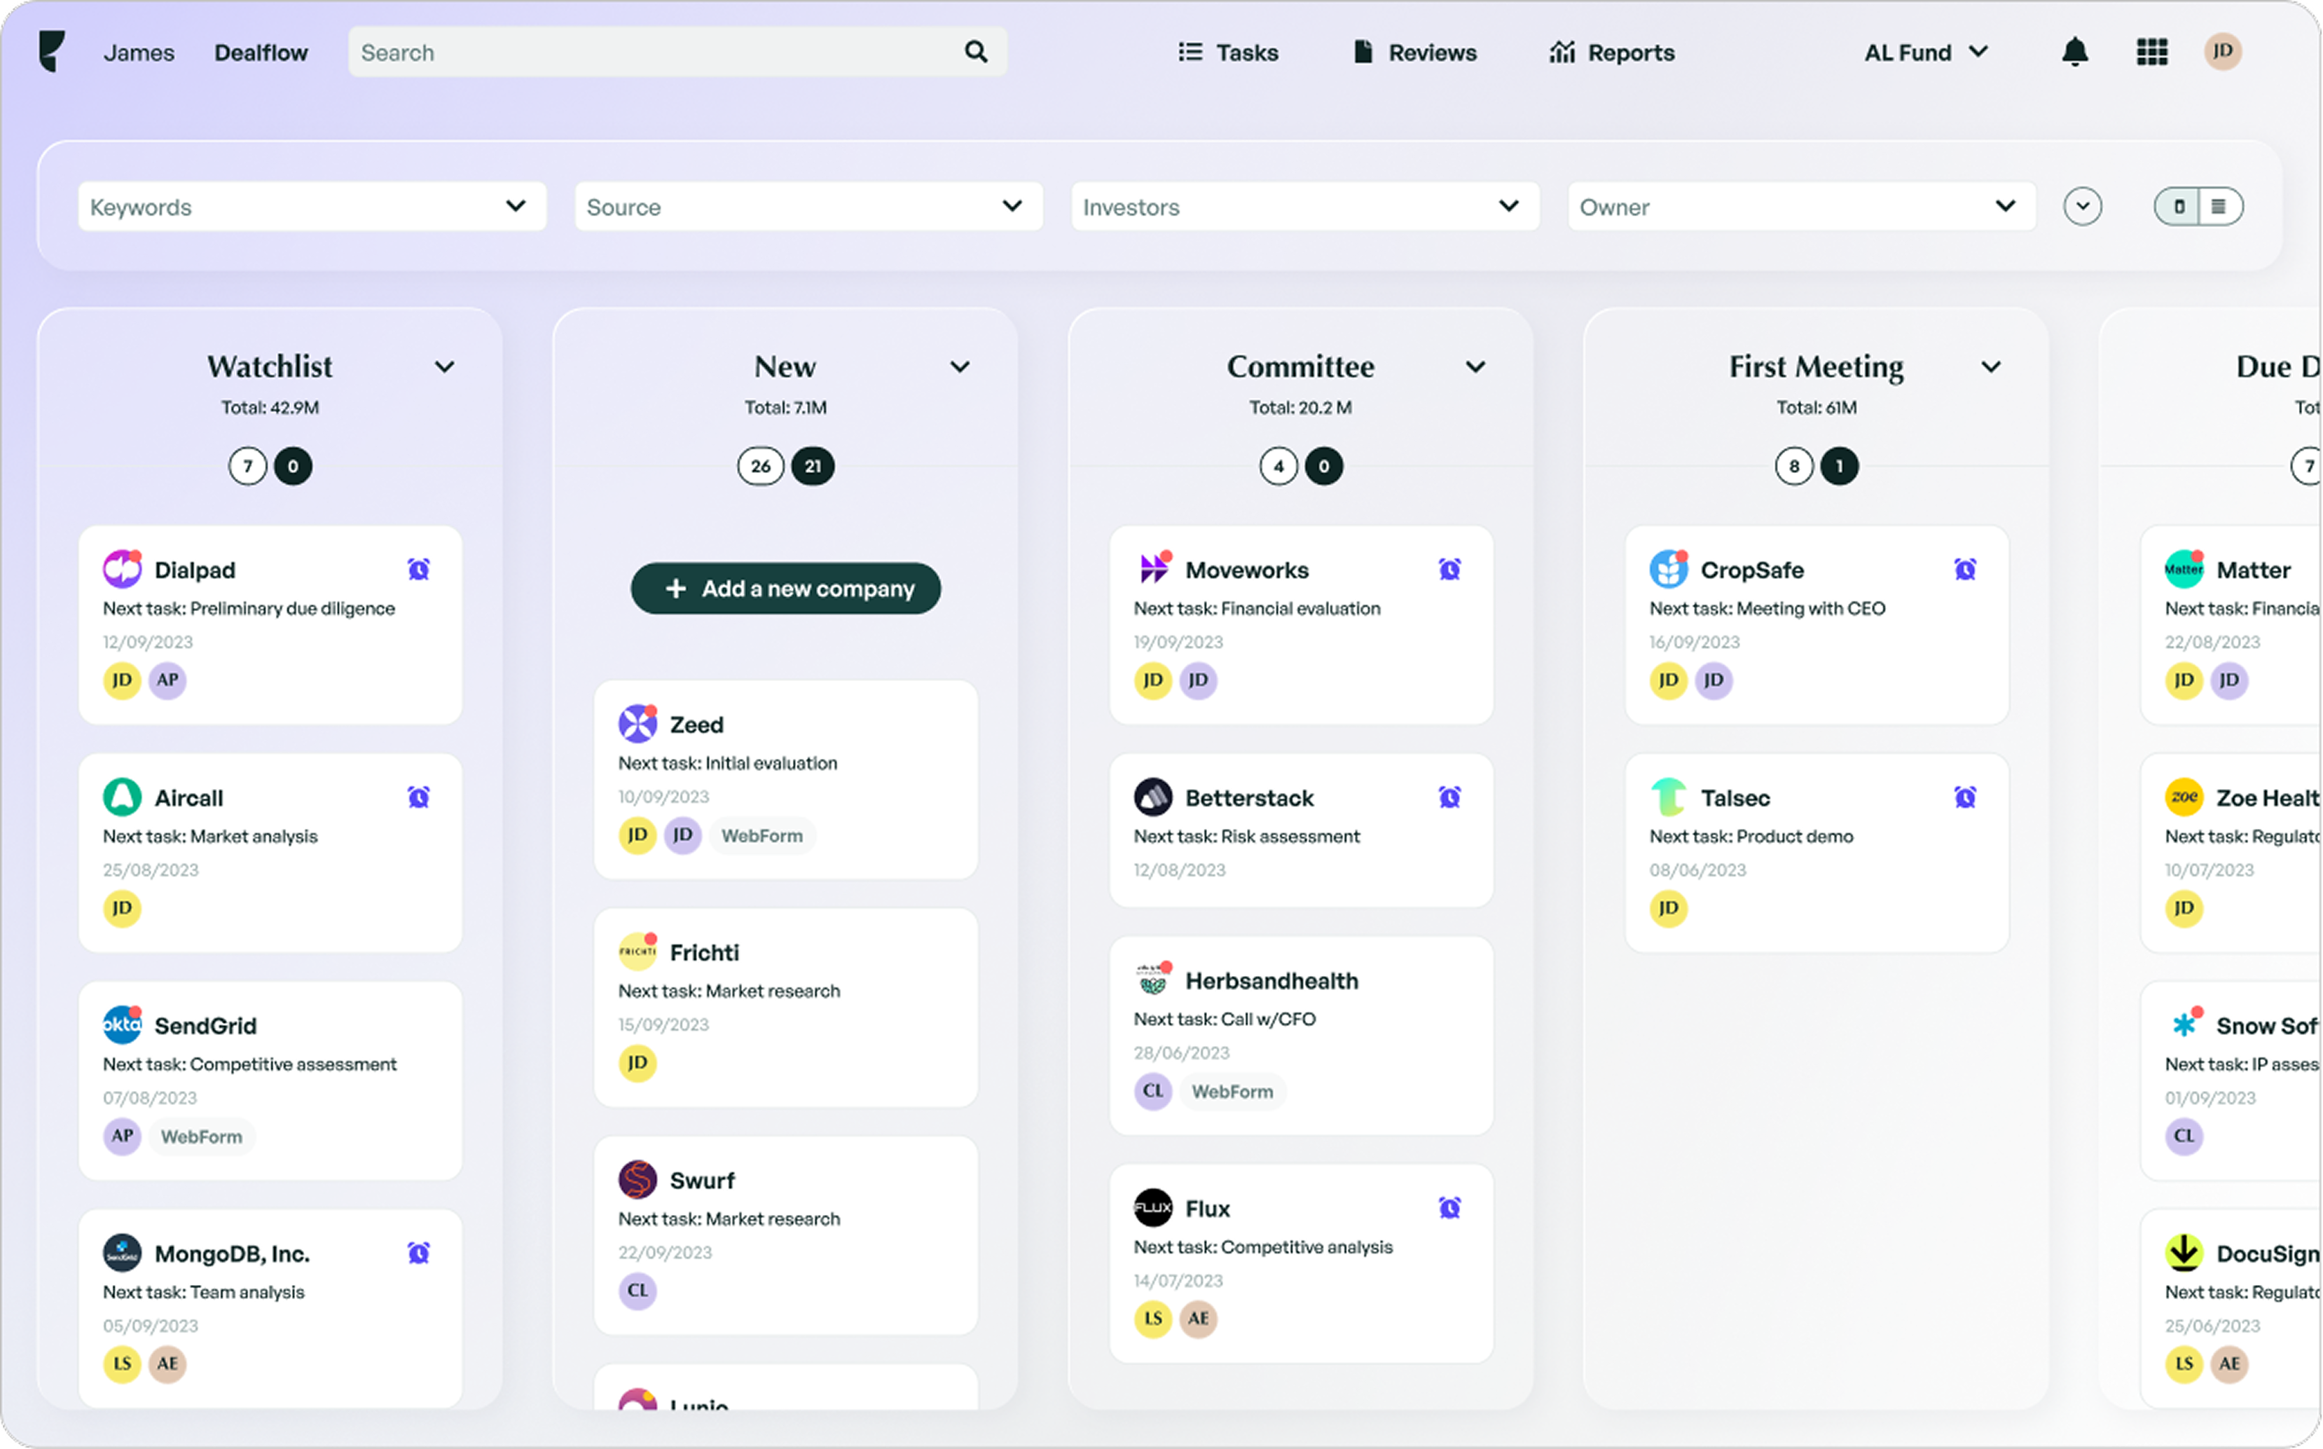
Task: Open the Keywords filter dropdown
Action: pyautogui.click(x=310, y=206)
